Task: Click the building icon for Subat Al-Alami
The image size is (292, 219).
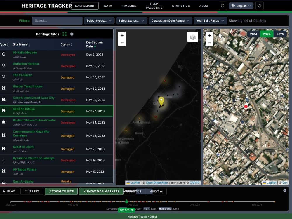Action: 4,148
